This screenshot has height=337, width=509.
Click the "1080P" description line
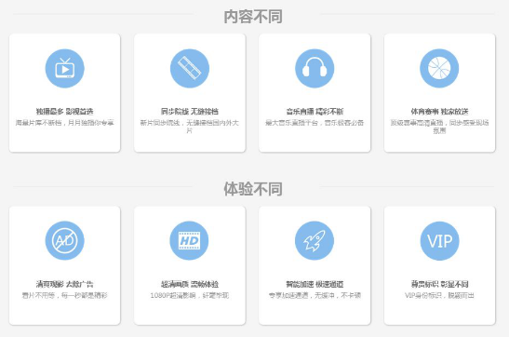pos(190,295)
